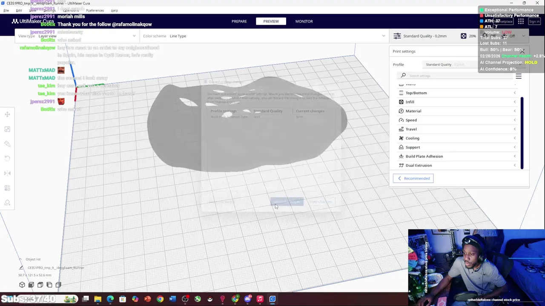Click the pencil icon beside the model name
This screenshot has height=306, width=545.
click(x=21, y=268)
